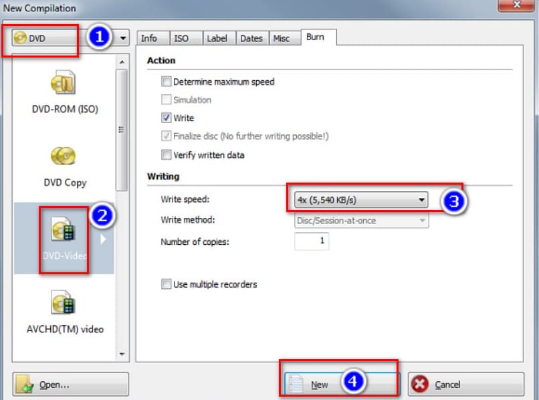Open the Write method dropdown
Image resolution: width=539 pixels, height=400 pixels.
pyautogui.click(x=421, y=220)
